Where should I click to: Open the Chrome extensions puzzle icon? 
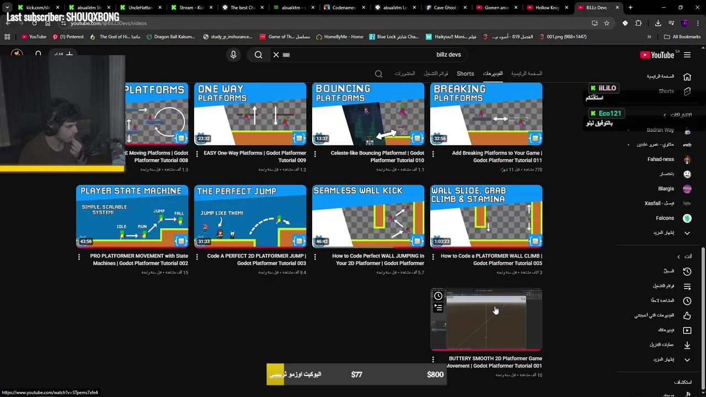tap(638, 23)
